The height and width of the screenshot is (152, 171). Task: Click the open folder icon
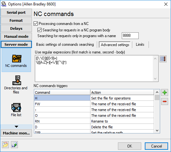(x=5, y=145)
